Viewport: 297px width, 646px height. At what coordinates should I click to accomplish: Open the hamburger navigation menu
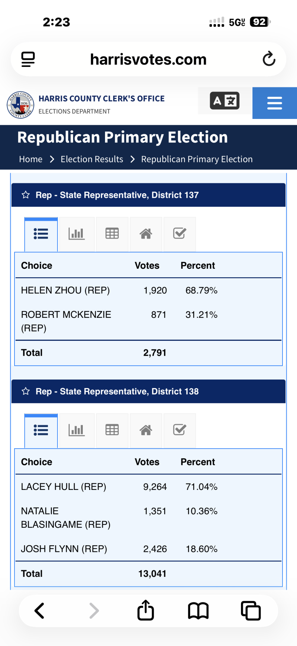274,103
